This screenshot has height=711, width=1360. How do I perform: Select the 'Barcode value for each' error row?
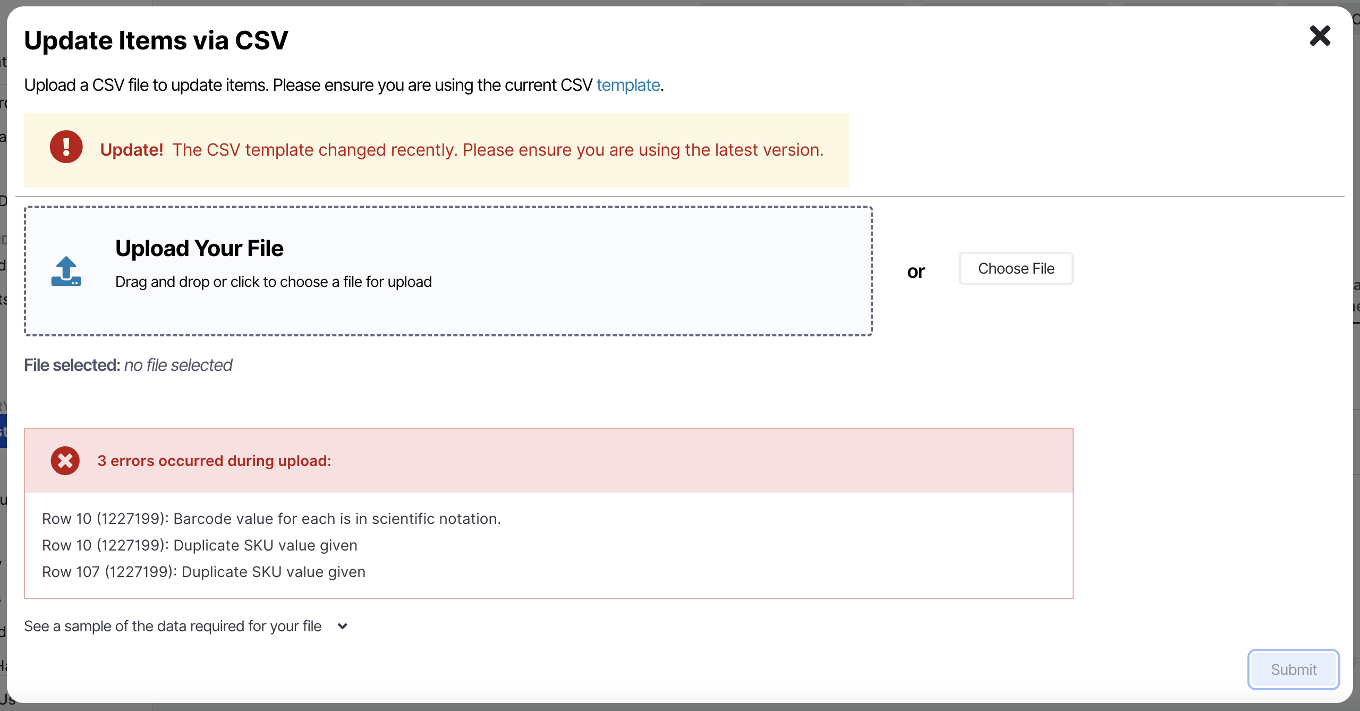(271, 519)
